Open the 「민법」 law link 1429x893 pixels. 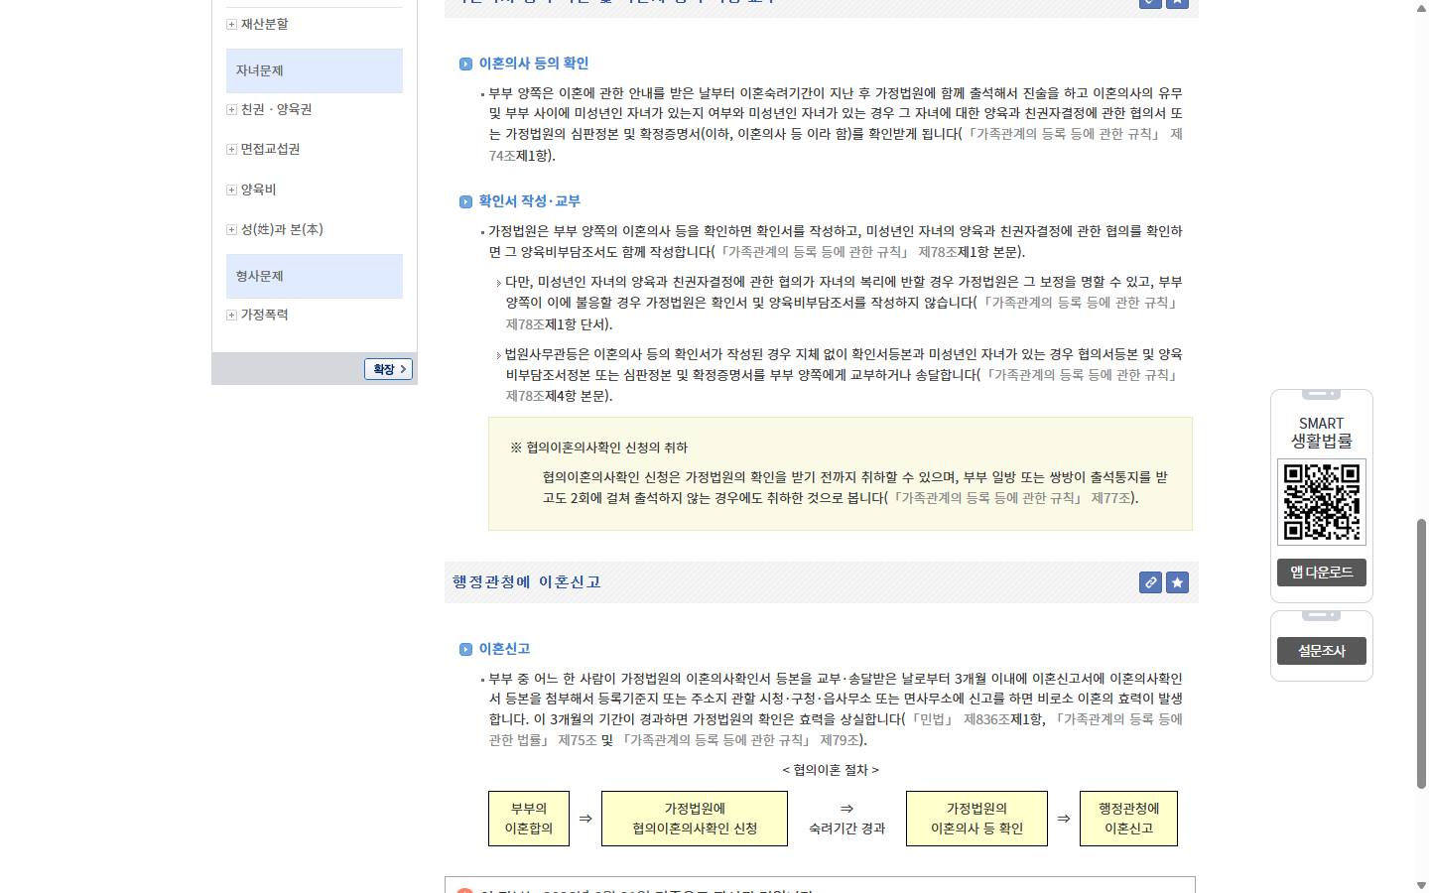(x=932, y=719)
